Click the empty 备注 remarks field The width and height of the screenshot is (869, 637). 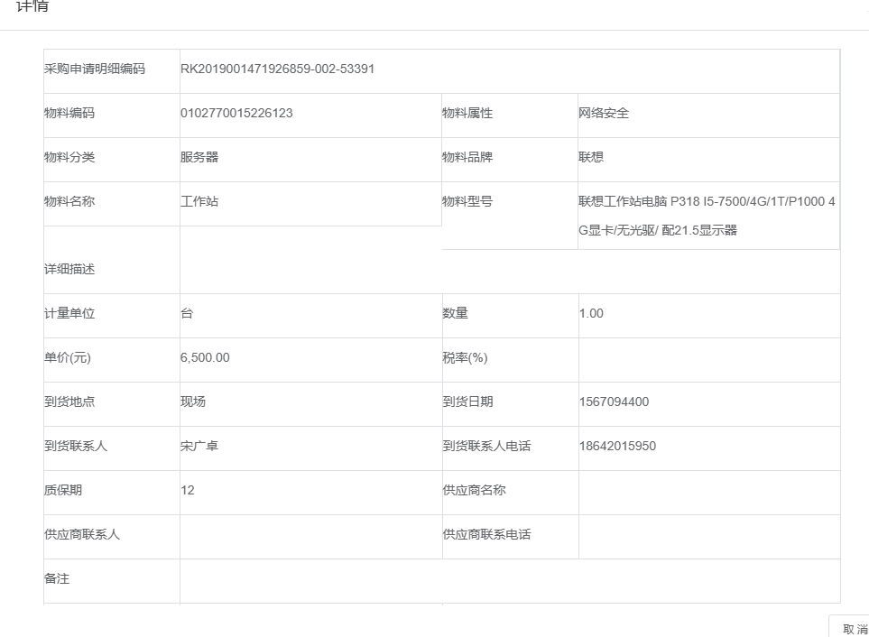509,580
